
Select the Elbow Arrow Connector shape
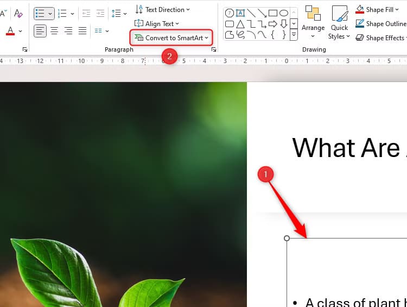coord(262,24)
